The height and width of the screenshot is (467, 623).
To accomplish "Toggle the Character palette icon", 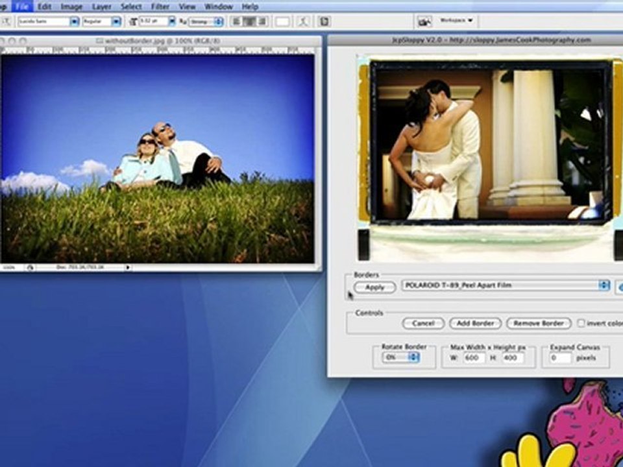I will tap(324, 21).
